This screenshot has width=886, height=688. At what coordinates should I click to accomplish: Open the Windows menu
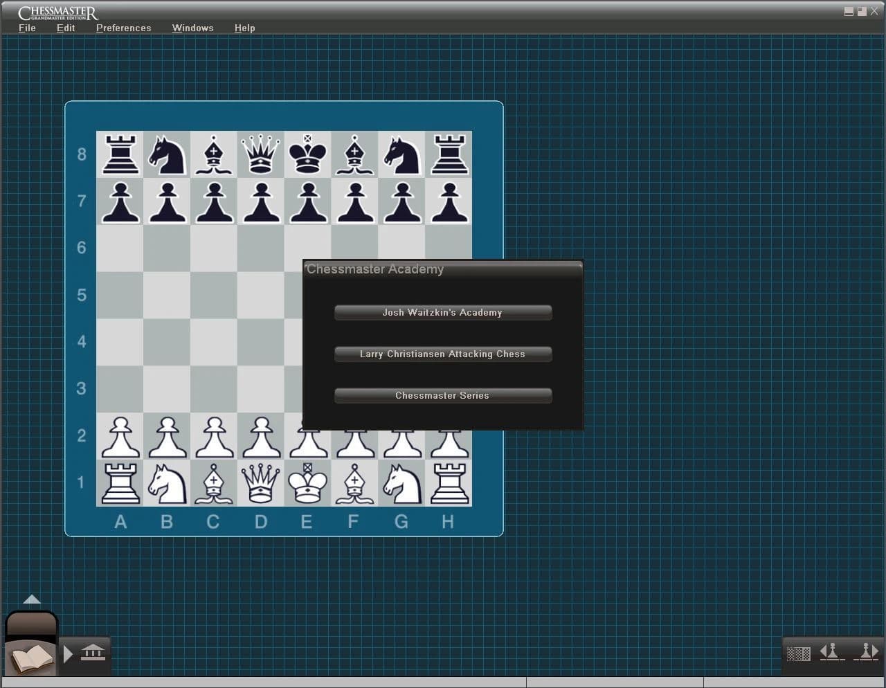point(192,28)
